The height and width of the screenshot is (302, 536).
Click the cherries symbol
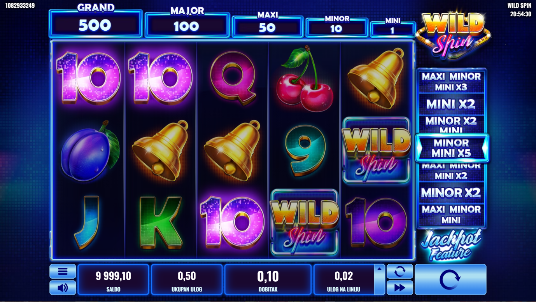coord(305,79)
